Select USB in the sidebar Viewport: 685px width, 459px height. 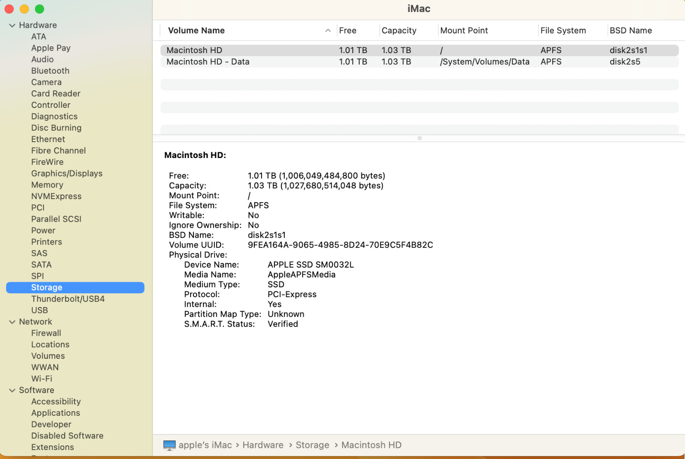[x=39, y=310]
